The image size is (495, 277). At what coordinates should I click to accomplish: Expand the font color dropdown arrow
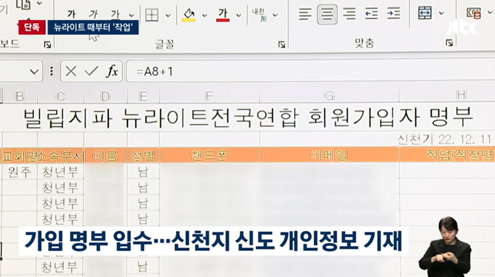(x=239, y=15)
